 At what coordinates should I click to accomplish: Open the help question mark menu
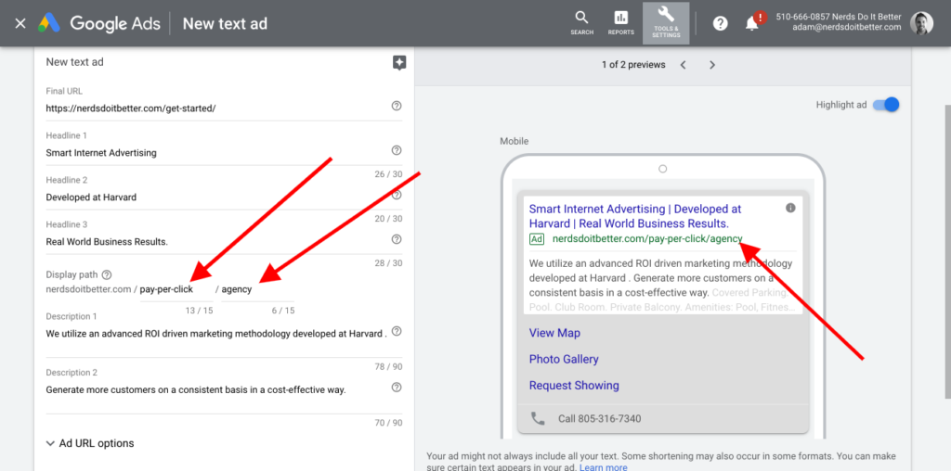(x=720, y=23)
